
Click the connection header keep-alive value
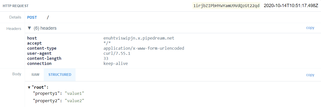[x=115, y=63]
